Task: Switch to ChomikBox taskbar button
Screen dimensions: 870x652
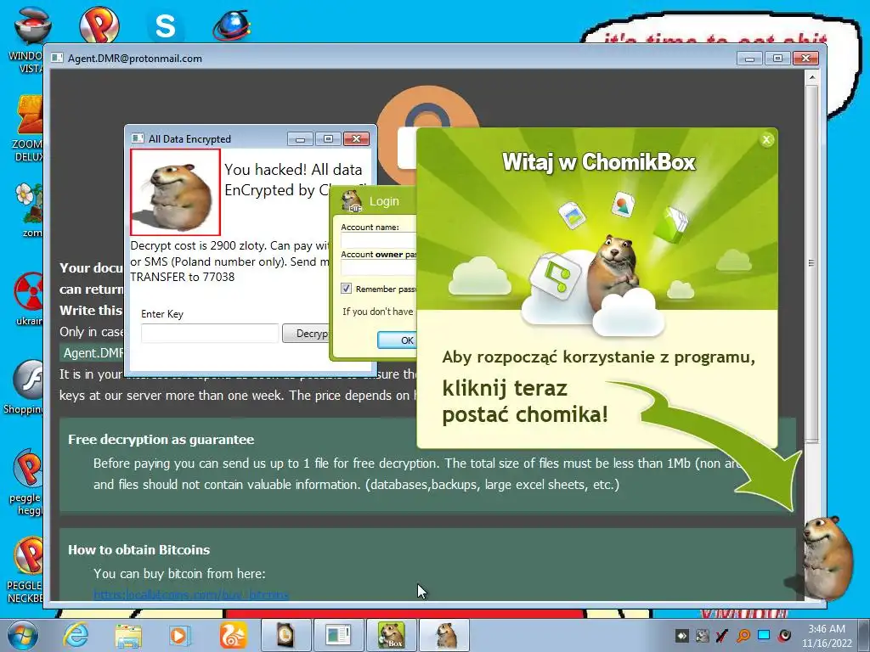Action: pos(391,635)
